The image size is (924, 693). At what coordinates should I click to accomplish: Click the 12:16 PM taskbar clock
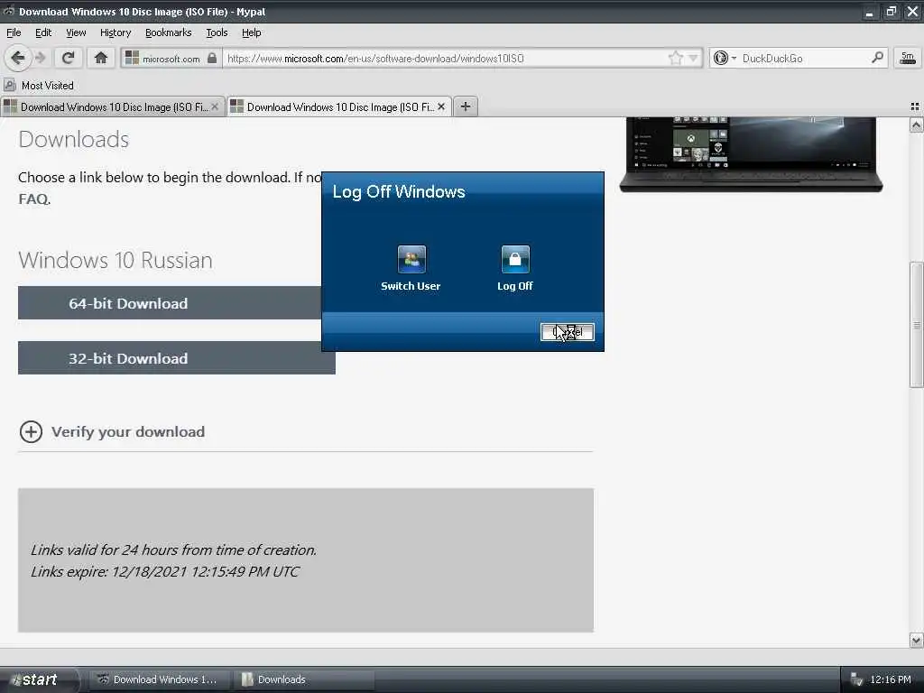890,679
